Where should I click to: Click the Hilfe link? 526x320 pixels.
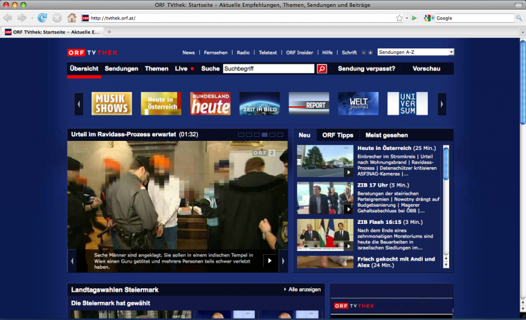click(x=327, y=53)
